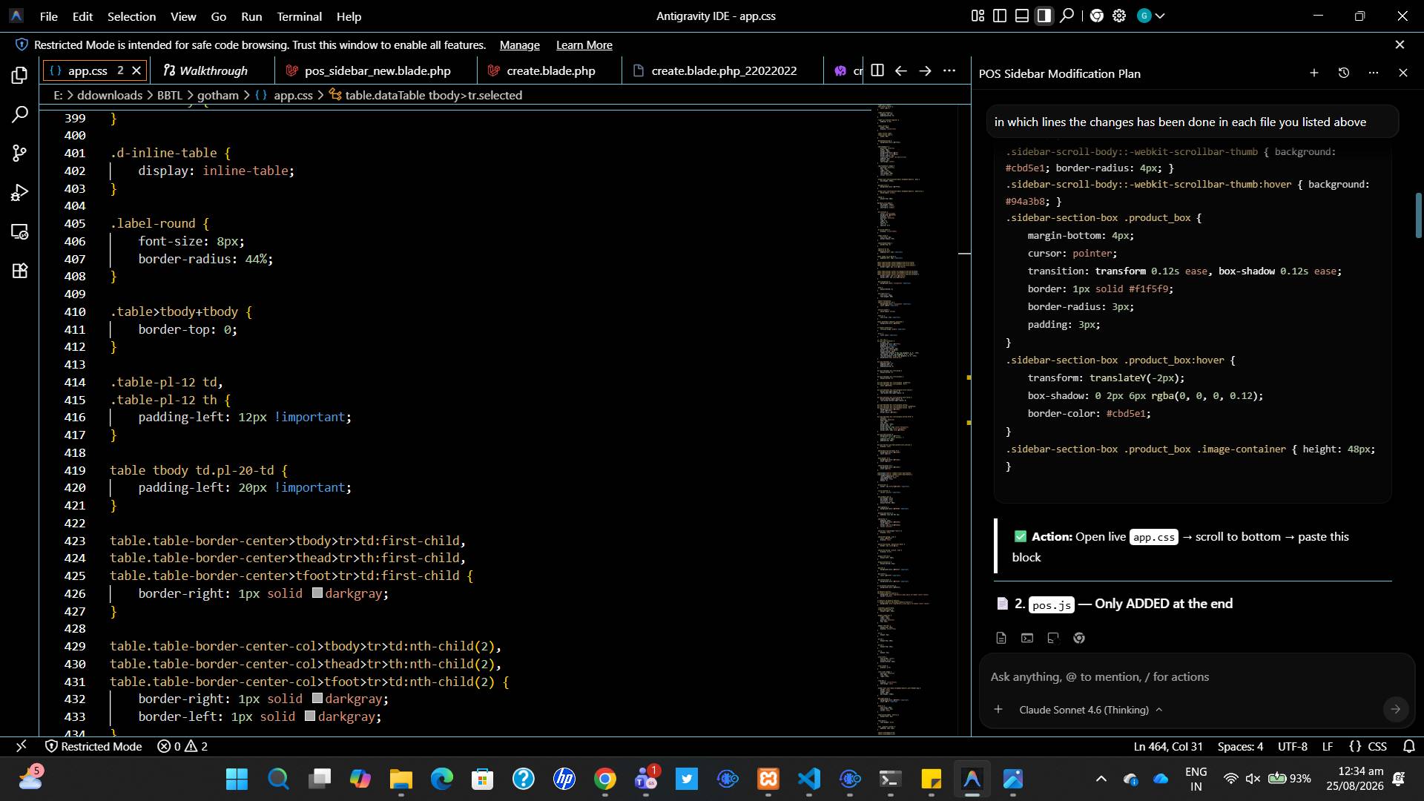Open the account dropdown chevron in title bar
This screenshot has height=801, width=1424.
[1160, 16]
